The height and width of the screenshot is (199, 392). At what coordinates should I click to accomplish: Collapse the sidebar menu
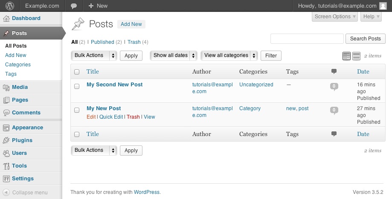tap(26, 193)
